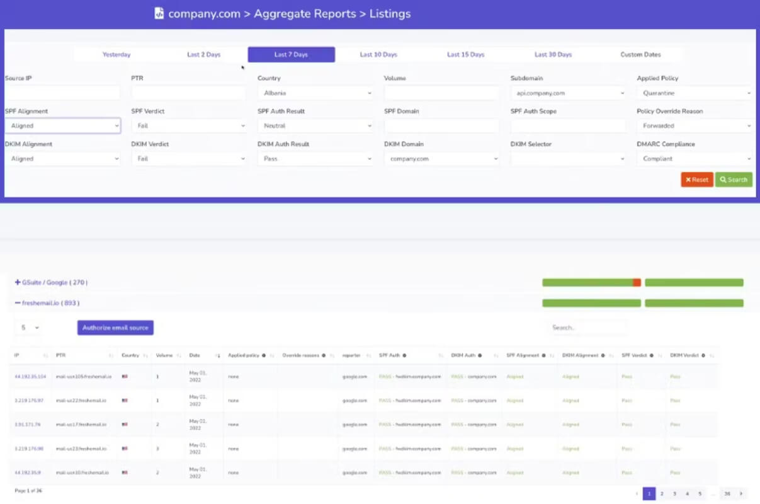This screenshot has width=760, height=504.
Task: Click GSuite compliance progress bar with red segment
Action: tap(591, 283)
